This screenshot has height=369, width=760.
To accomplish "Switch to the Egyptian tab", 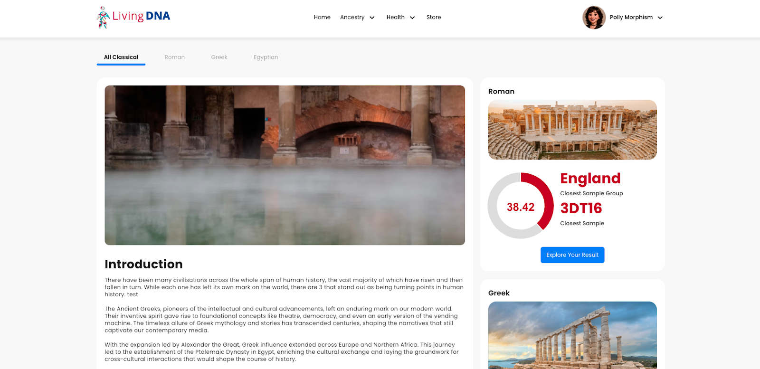I will pos(266,57).
